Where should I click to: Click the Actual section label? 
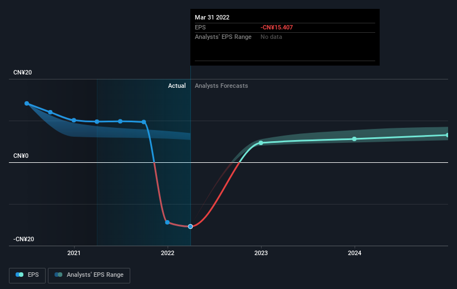(x=176, y=86)
